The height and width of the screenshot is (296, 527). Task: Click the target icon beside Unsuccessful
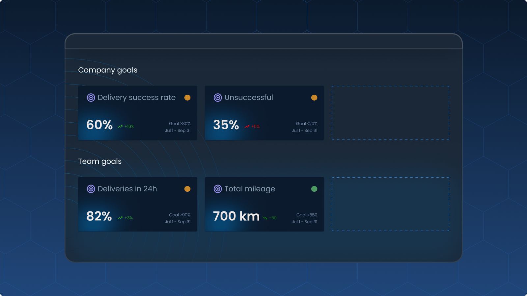pyautogui.click(x=218, y=98)
